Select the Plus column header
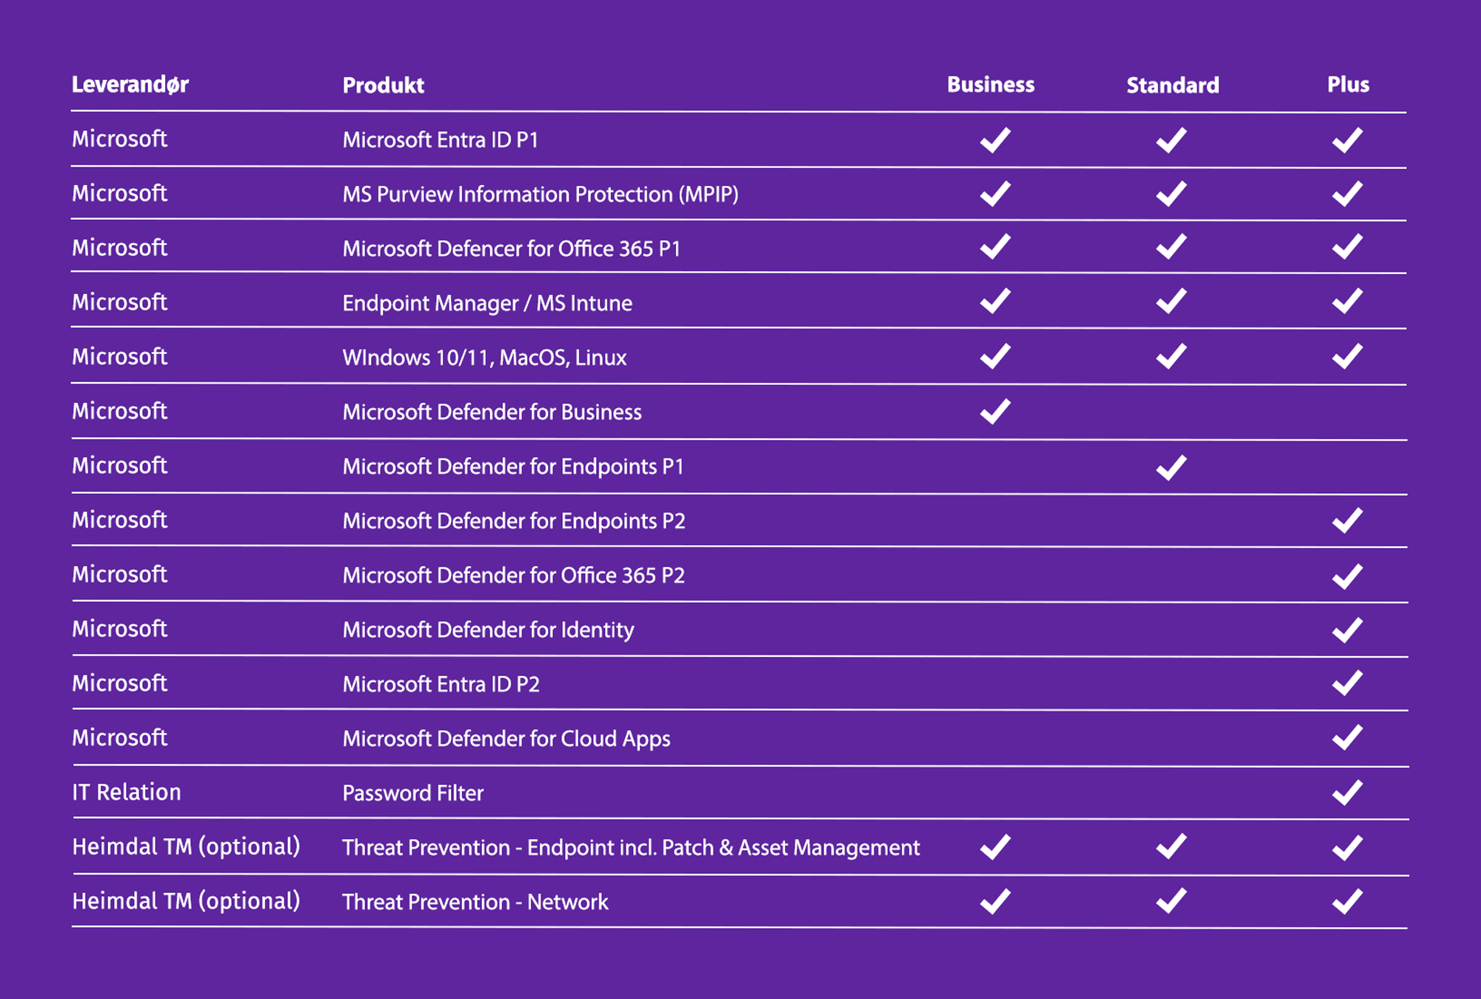The width and height of the screenshot is (1481, 999). click(x=1348, y=85)
